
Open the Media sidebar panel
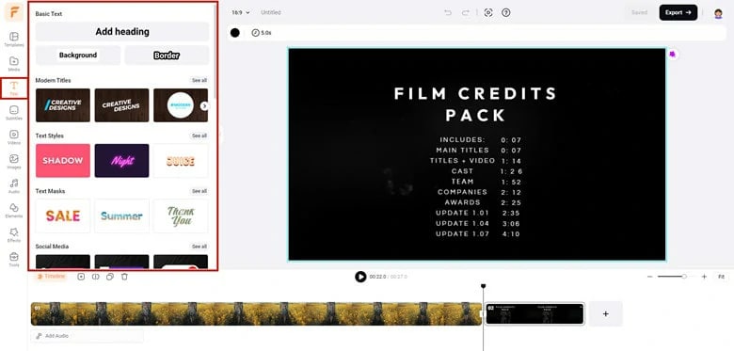point(13,64)
